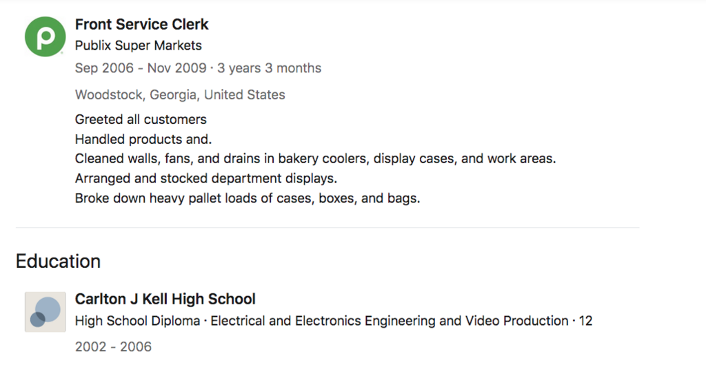Viewport: 706px width, 387px height.
Task: Click the 'Handled products and.' line
Action: click(143, 139)
